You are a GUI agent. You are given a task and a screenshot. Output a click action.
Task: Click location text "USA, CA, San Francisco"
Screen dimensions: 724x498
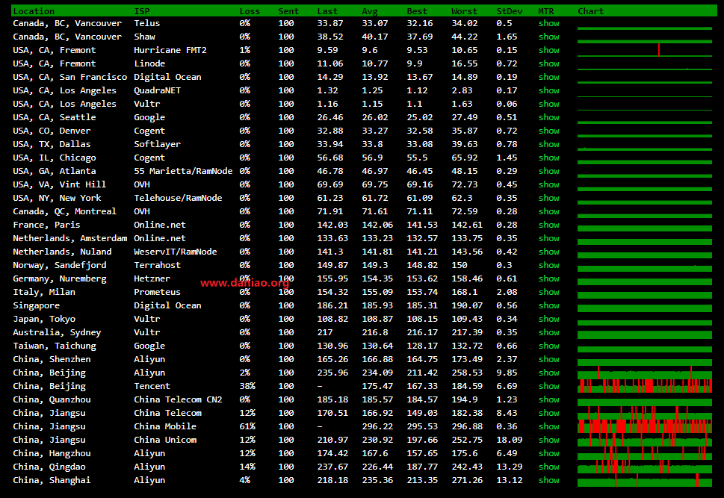70,77
